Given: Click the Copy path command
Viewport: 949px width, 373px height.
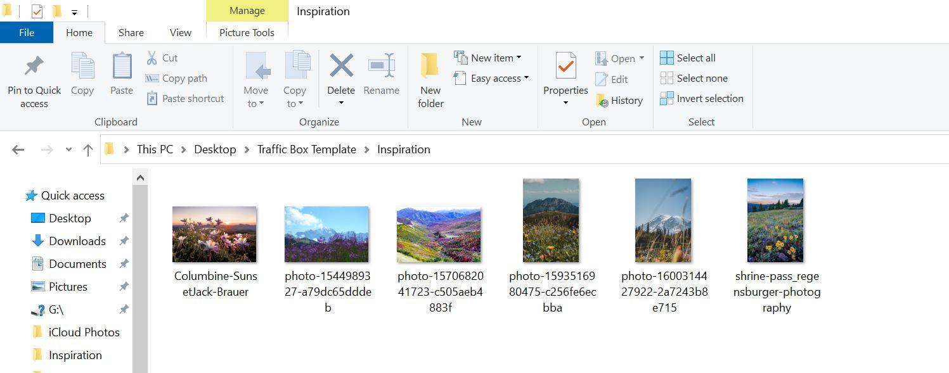Looking at the screenshot, I should 176,78.
